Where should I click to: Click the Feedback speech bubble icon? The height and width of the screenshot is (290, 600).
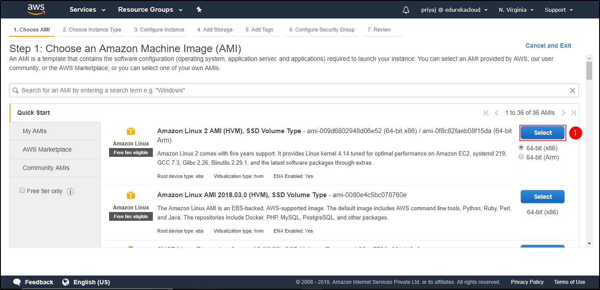click(17, 282)
